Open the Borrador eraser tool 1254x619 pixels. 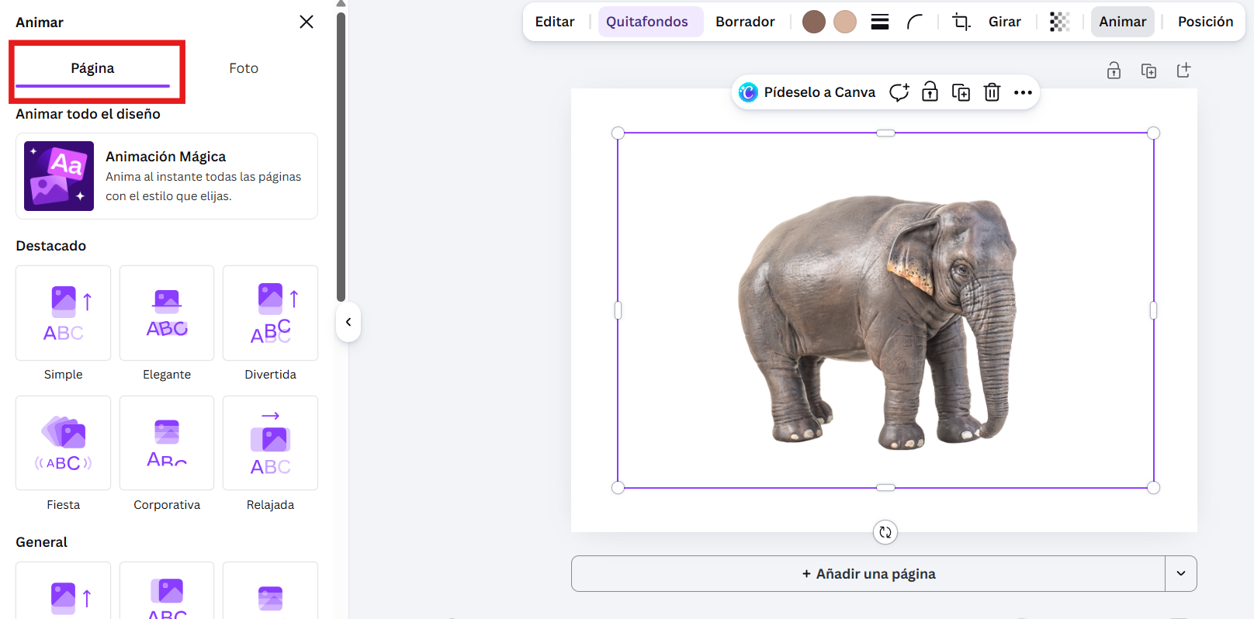click(745, 22)
